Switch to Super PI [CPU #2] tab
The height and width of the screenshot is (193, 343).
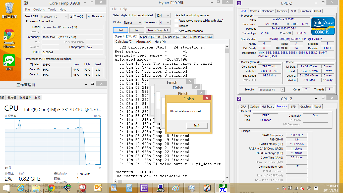coord(176,37)
